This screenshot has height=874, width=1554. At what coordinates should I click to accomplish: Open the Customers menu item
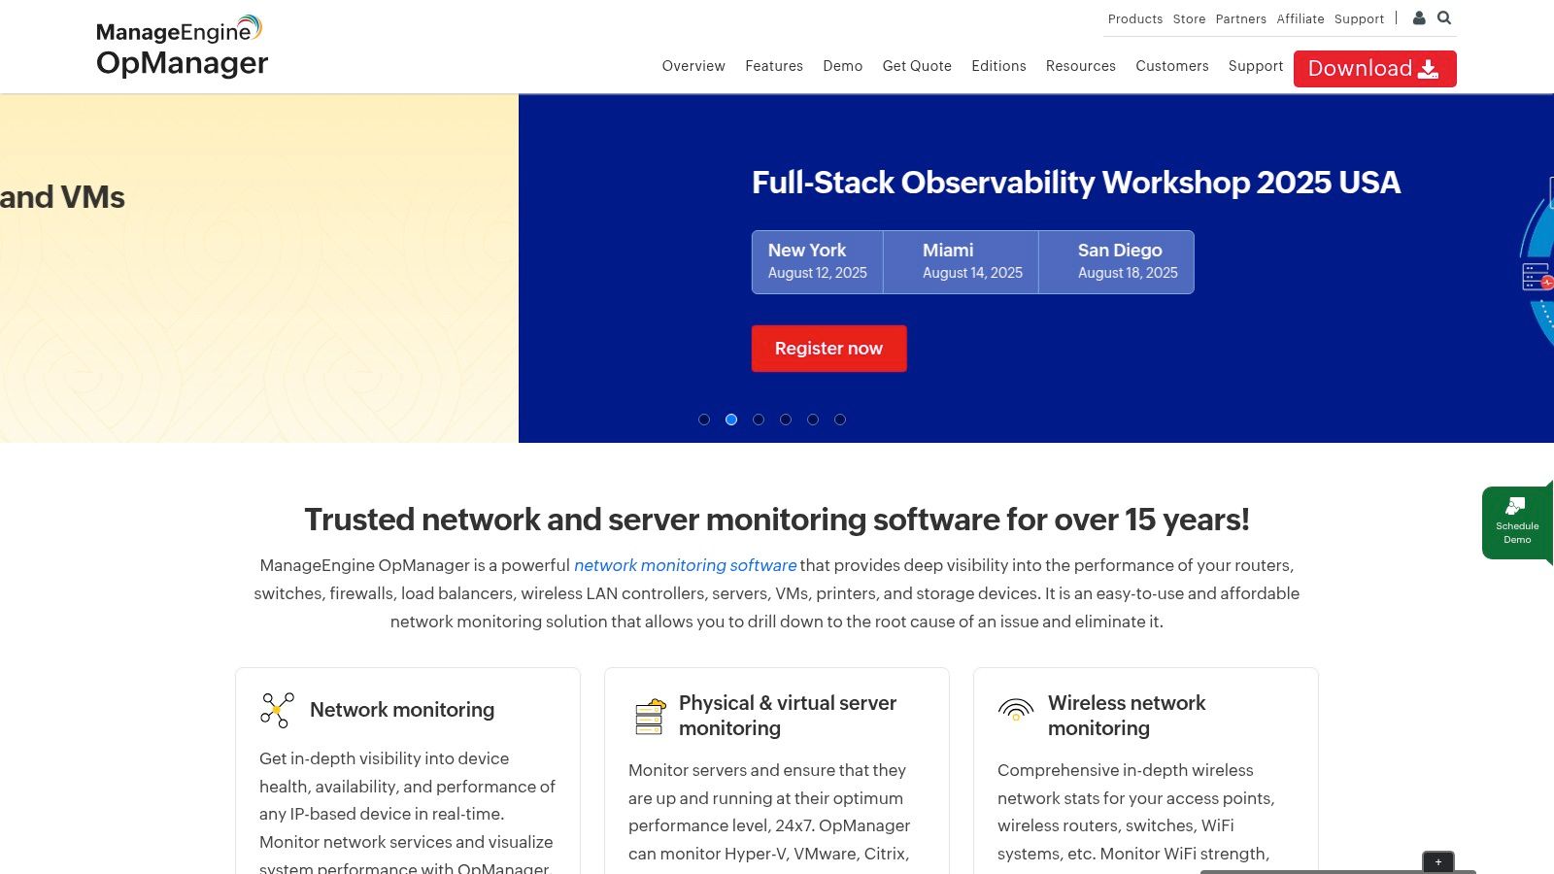point(1172,66)
